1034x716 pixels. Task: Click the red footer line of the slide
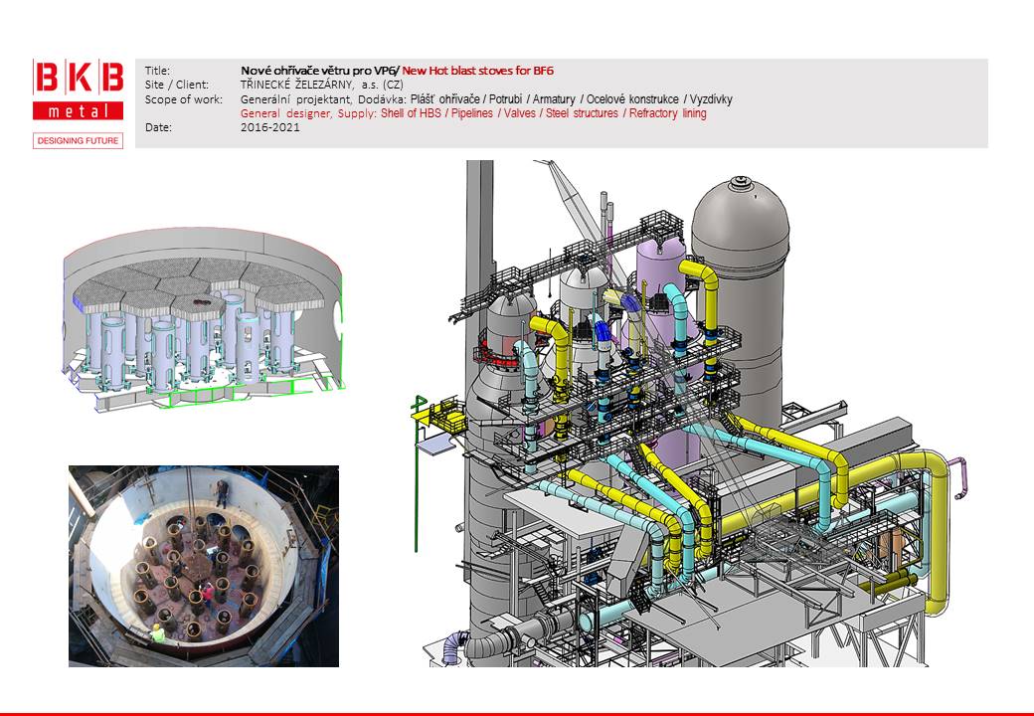click(517, 713)
